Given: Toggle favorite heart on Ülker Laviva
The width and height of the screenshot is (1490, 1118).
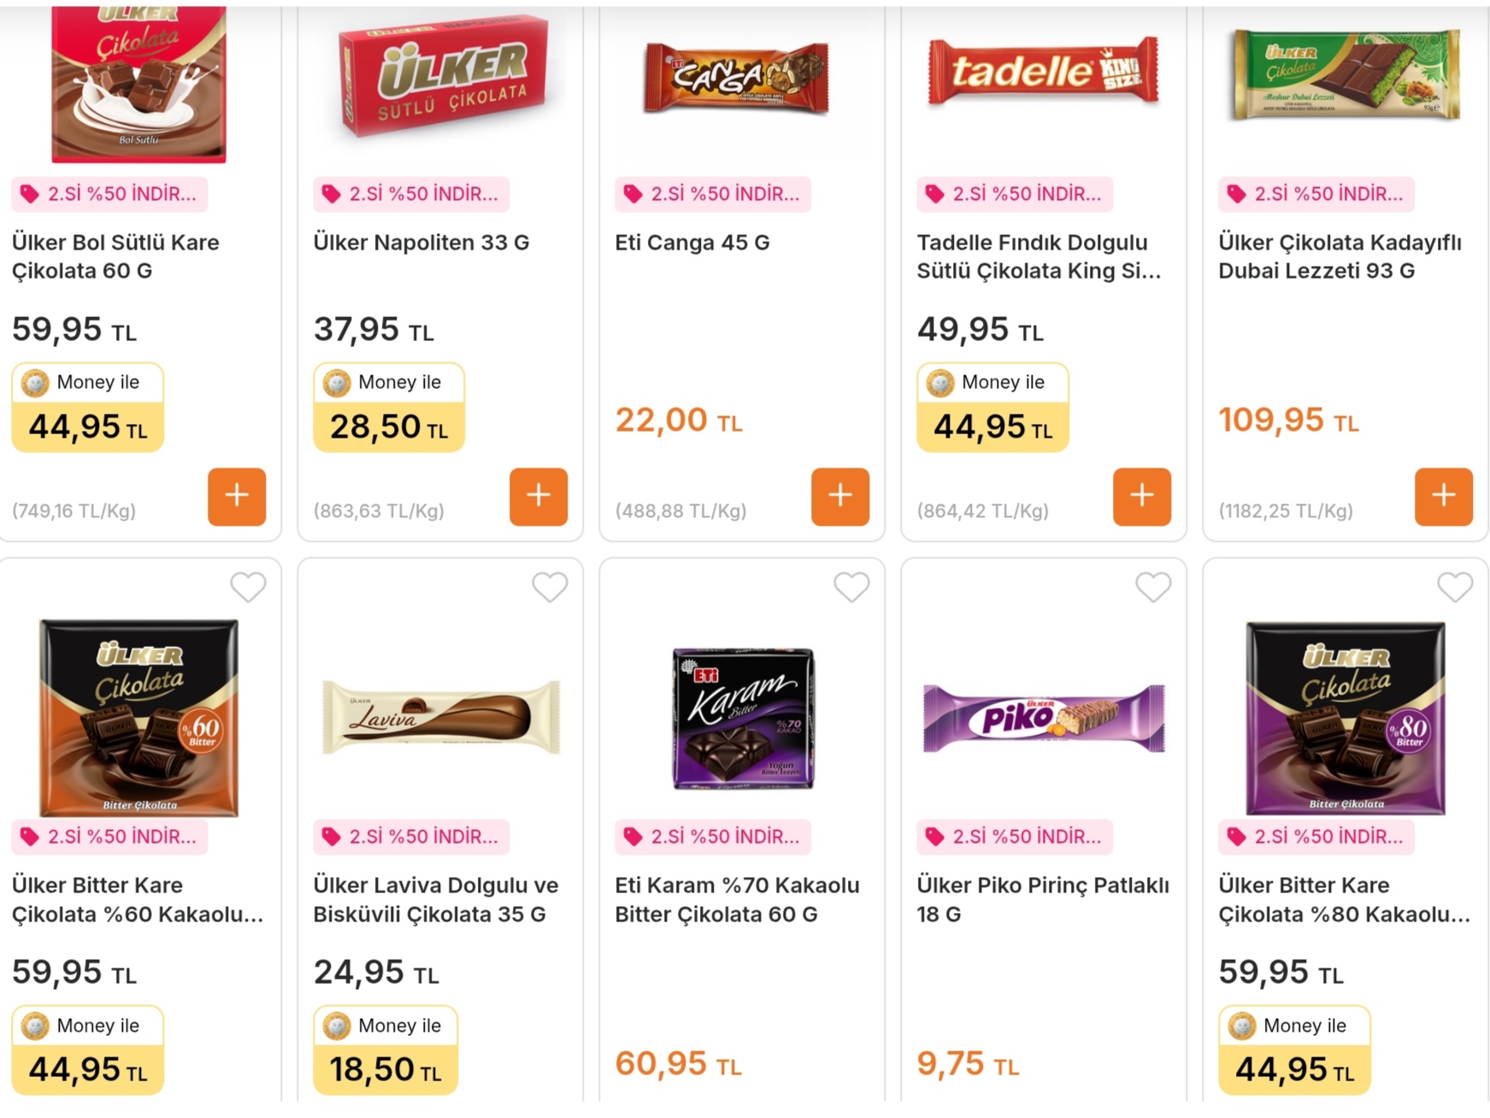Looking at the screenshot, I should click(x=550, y=587).
